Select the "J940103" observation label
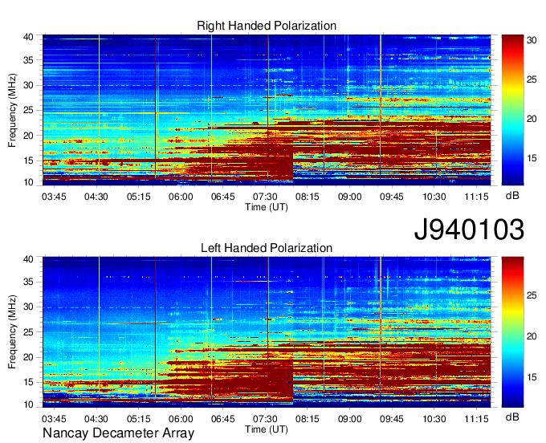 tap(469, 230)
